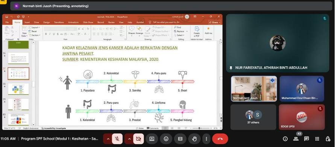Select the 37 others participant tile
Image resolution: width=335 pixels, height=147 pixels.
(x=253, y=117)
